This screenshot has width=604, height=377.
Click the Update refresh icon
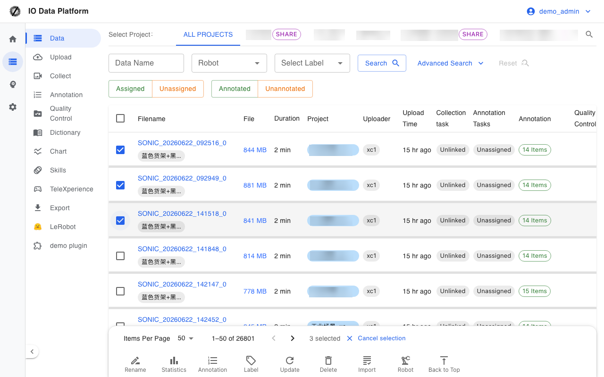pyautogui.click(x=290, y=361)
